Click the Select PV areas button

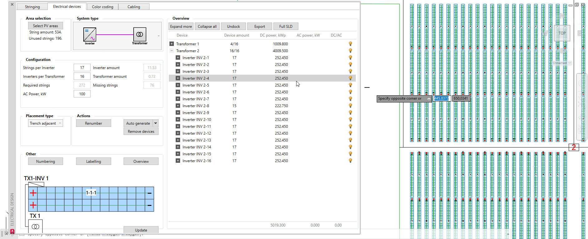[x=46, y=26]
